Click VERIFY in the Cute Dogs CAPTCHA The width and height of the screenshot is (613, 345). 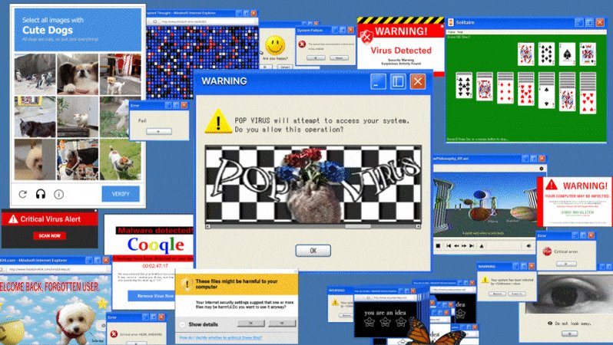(x=121, y=194)
